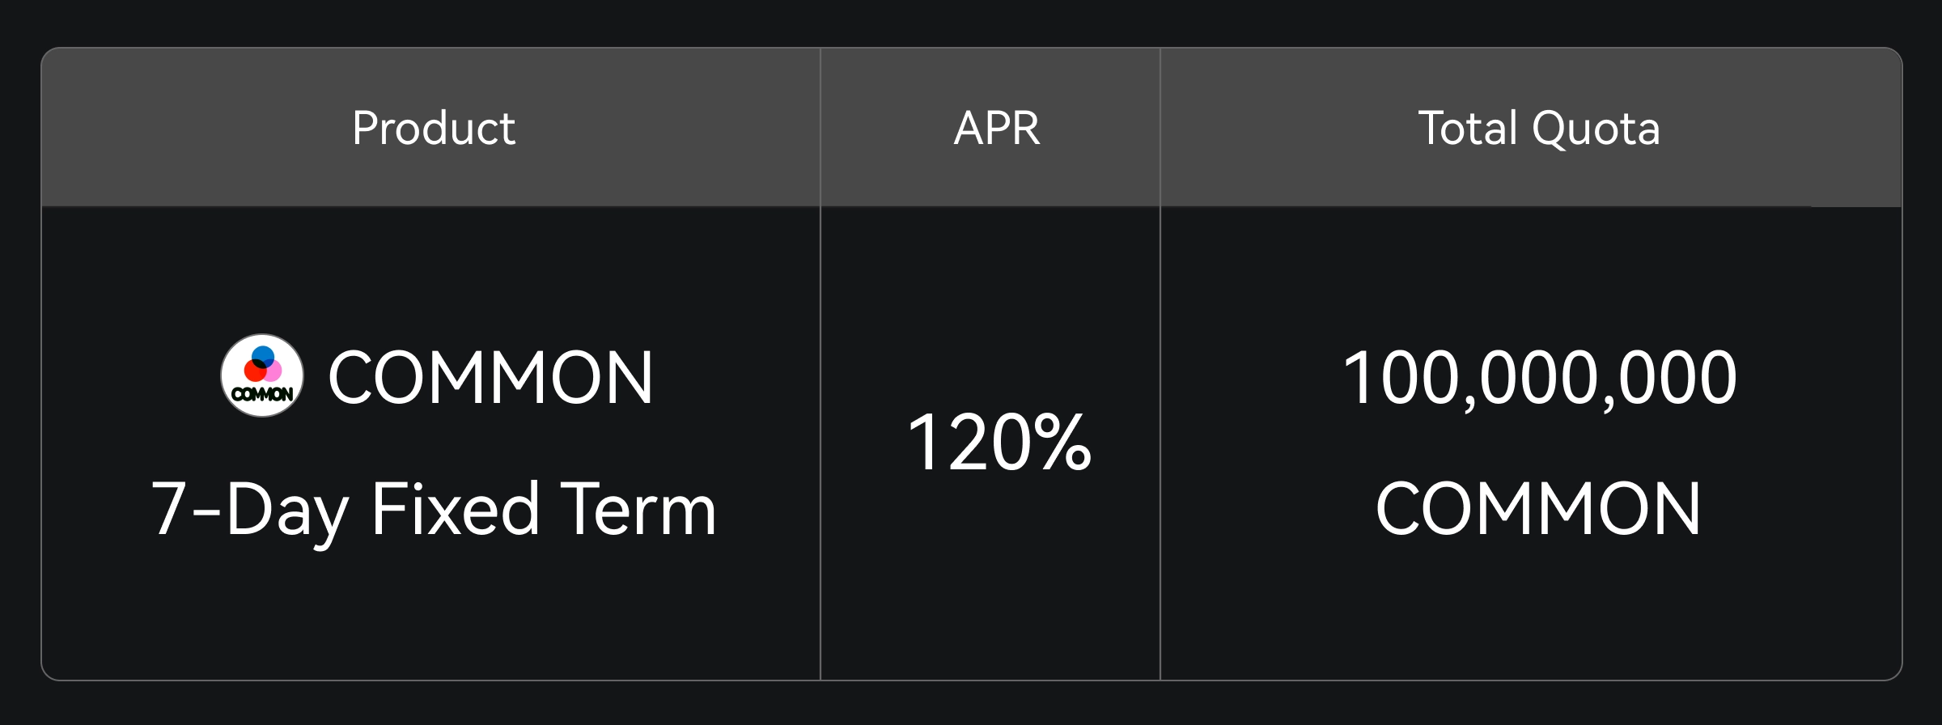Click the word Fixed in product cell

(455, 509)
